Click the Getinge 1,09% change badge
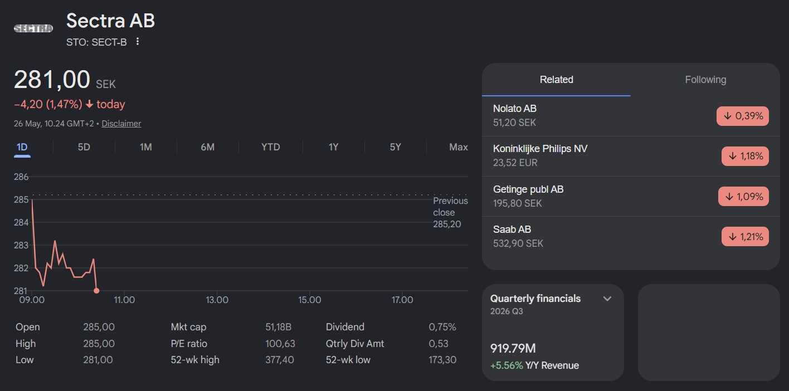 click(x=744, y=196)
